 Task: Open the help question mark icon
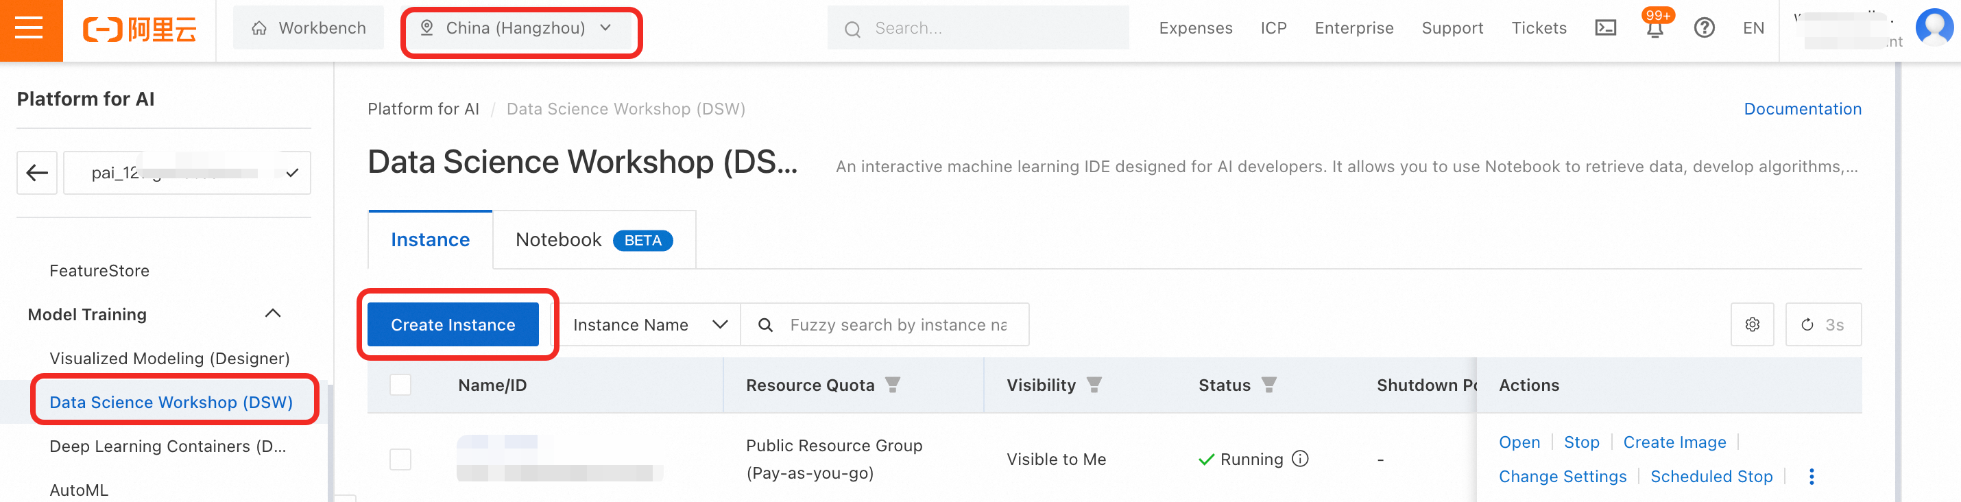pos(1704,28)
